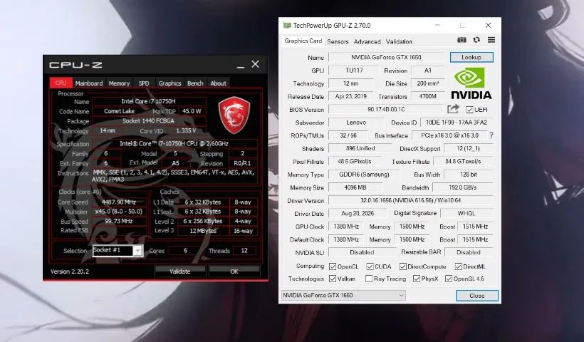Screen dimensions: 584x342
Task: Click the Threads value 12
Action: (244, 250)
